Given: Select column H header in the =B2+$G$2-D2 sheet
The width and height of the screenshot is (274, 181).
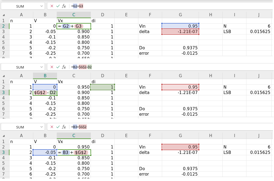Looking at the screenshot, I should click(x=210, y=76).
